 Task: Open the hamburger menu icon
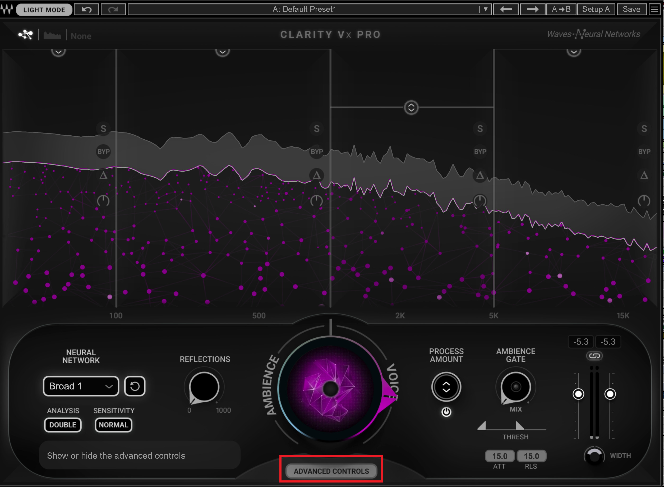(654, 10)
